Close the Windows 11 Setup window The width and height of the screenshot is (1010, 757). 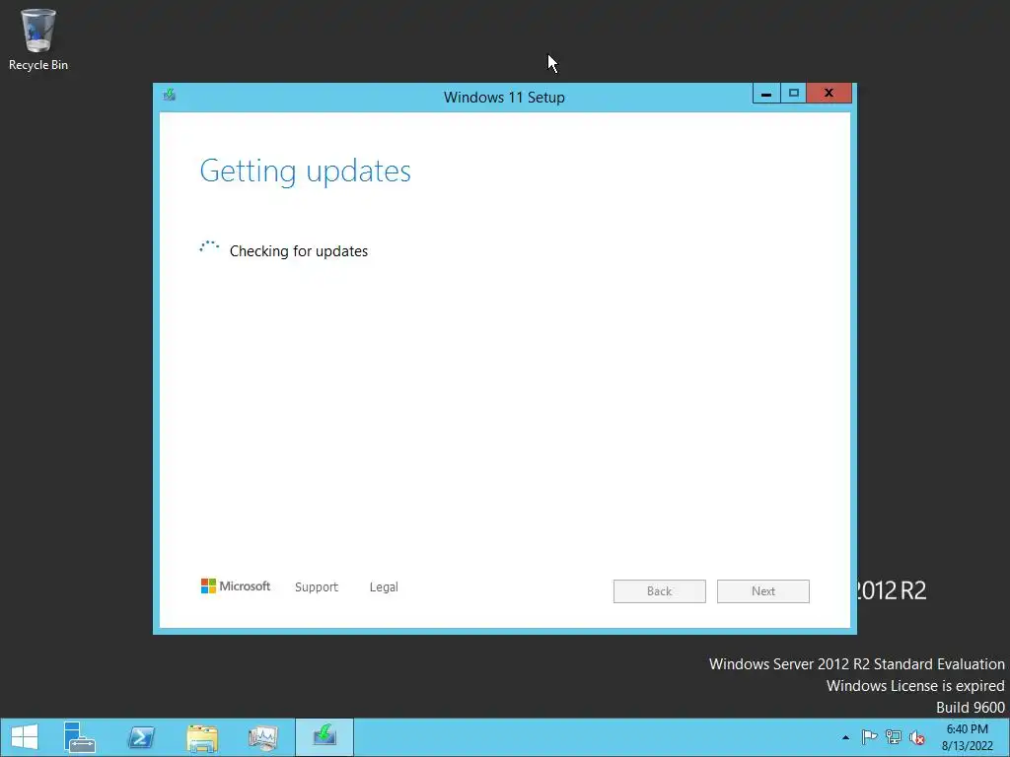point(829,94)
